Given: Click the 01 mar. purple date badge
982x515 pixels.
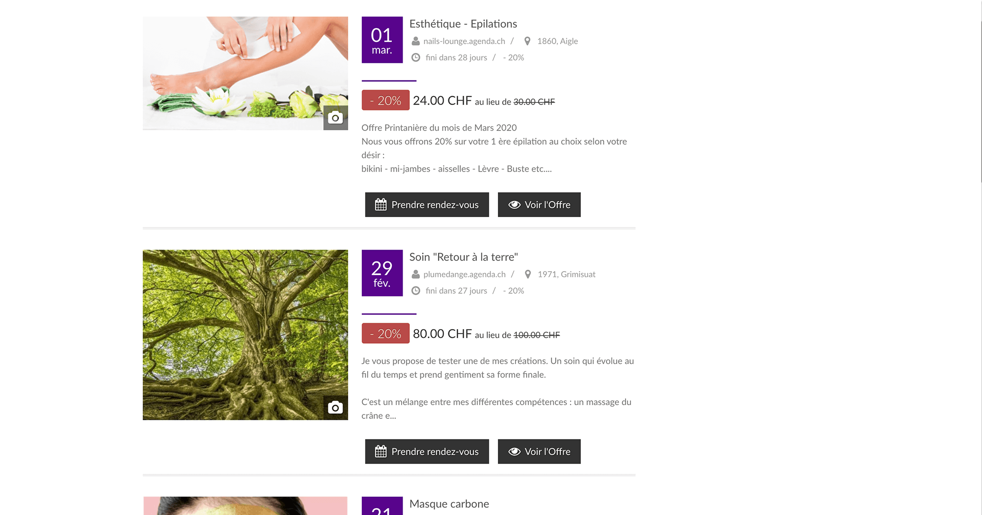Looking at the screenshot, I should click(x=382, y=40).
